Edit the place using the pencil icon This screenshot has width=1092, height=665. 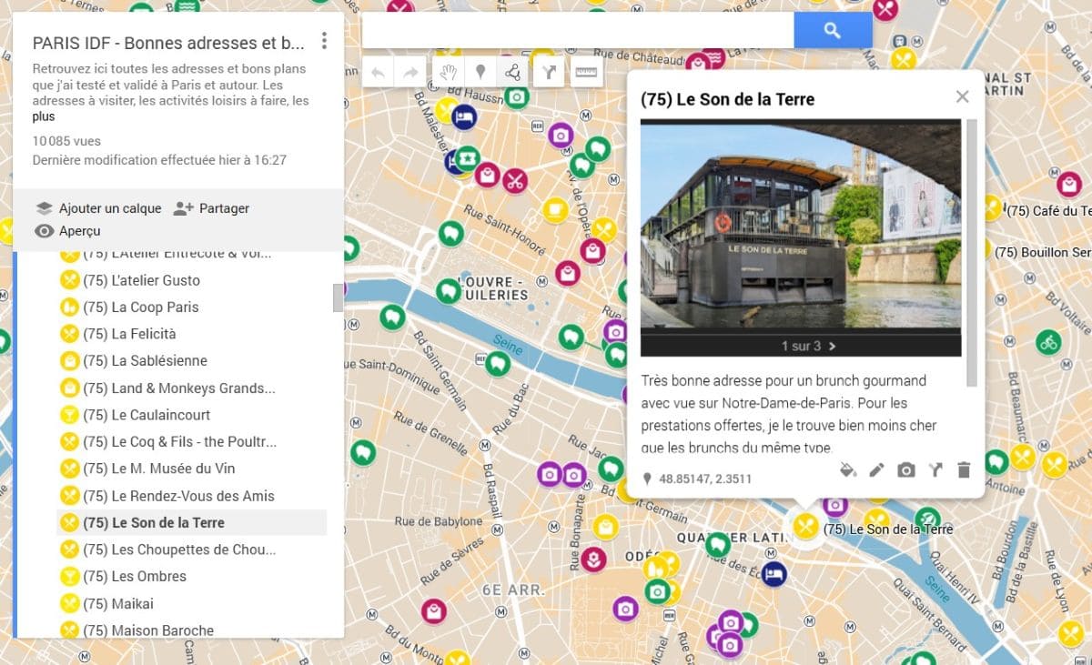pyautogui.click(x=876, y=470)
